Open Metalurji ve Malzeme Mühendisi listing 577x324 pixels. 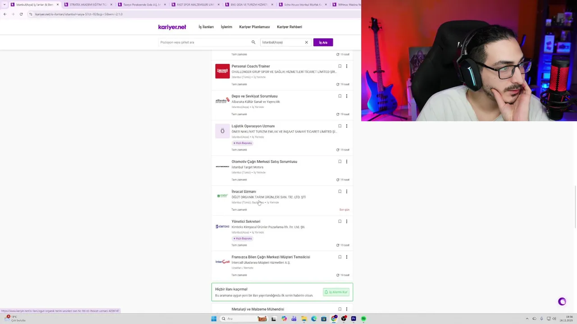[258, 309]
